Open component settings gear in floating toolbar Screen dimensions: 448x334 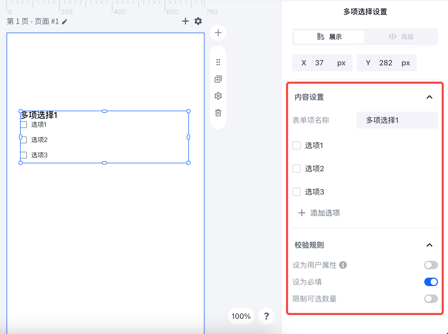(218, 96)
